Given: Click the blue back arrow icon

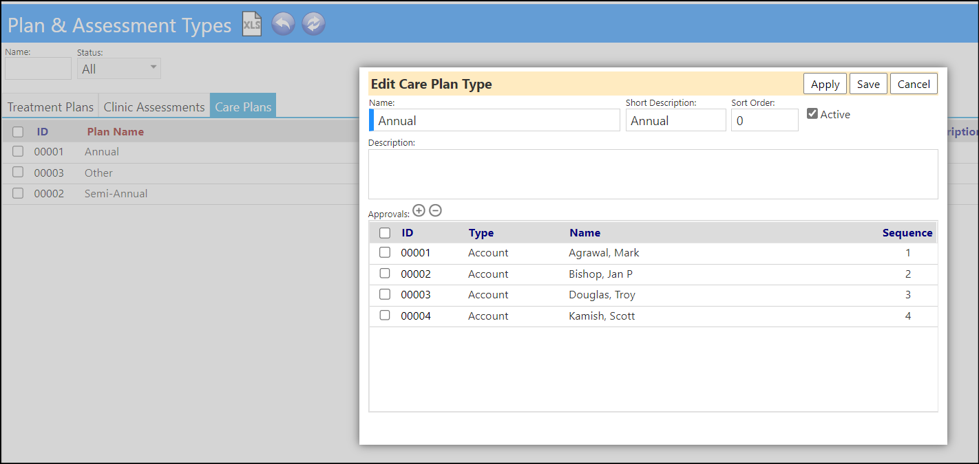Looking at the screenshot, I should click(x=284, y=24).
